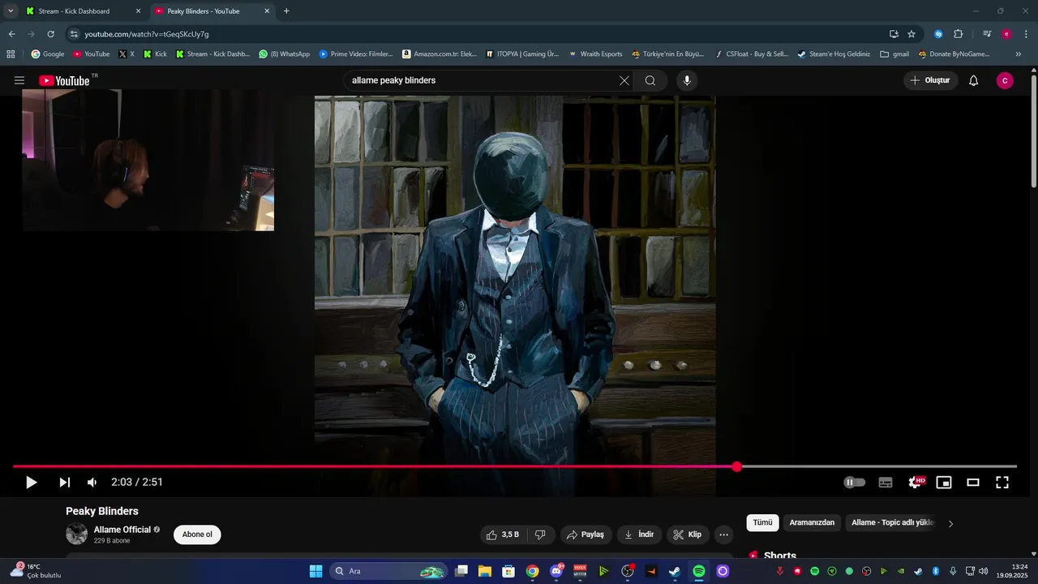Open the Wraith Esports bookmark

click(595, 54)
